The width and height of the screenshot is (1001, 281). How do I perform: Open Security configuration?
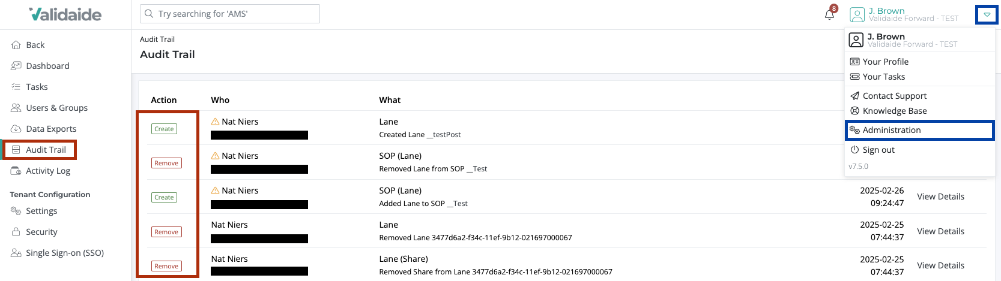tap(41, 232)
